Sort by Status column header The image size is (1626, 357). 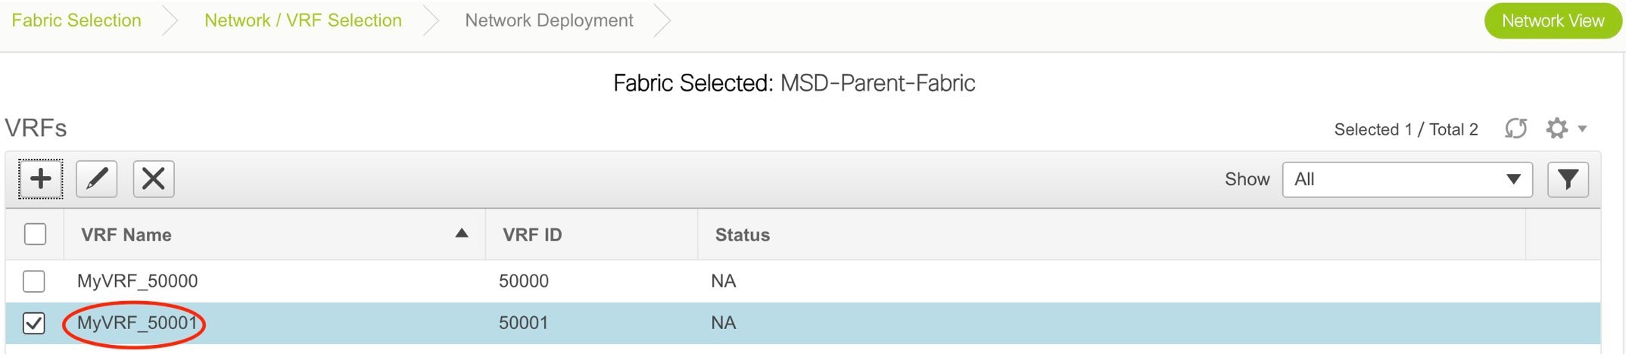(743, 235)
